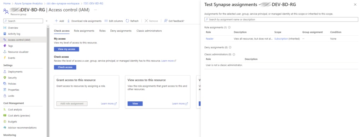This screenshot has width=362, height=137.
Task: Open the Policies icon
Action: coord(5,84)
